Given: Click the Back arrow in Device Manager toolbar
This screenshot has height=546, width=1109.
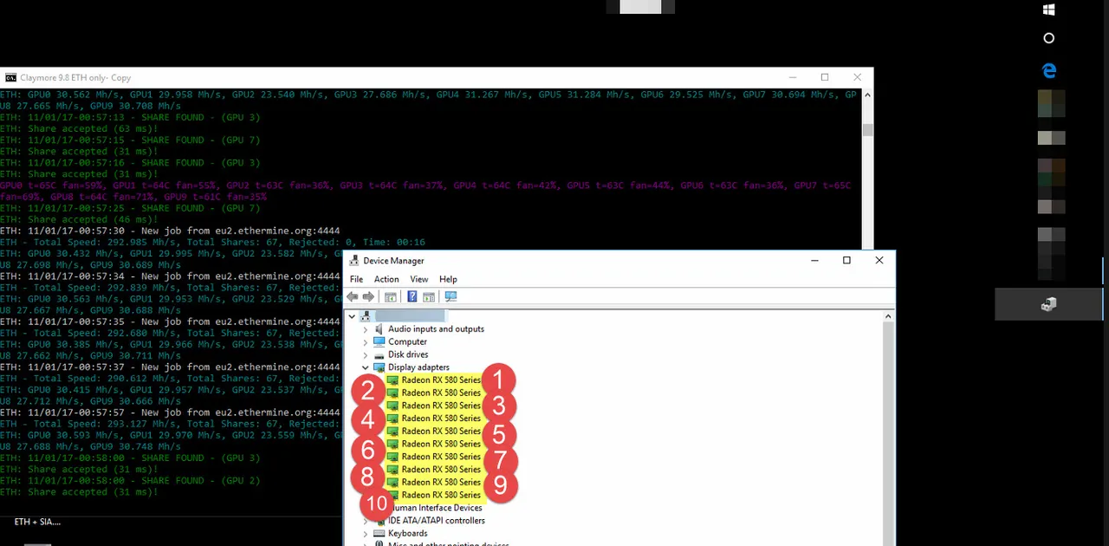Looking at the screenshot, I should [x=353, y=296].
